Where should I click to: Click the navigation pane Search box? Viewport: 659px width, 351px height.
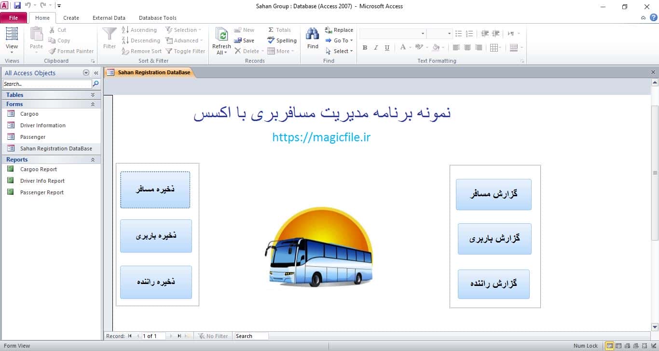[x=47, y=84]
